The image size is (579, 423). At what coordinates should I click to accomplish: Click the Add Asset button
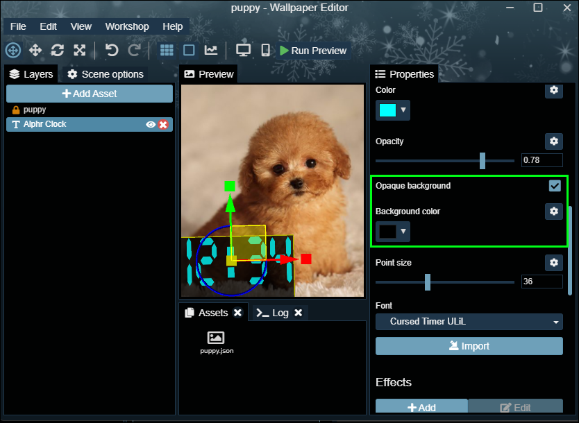coord(90,94)
